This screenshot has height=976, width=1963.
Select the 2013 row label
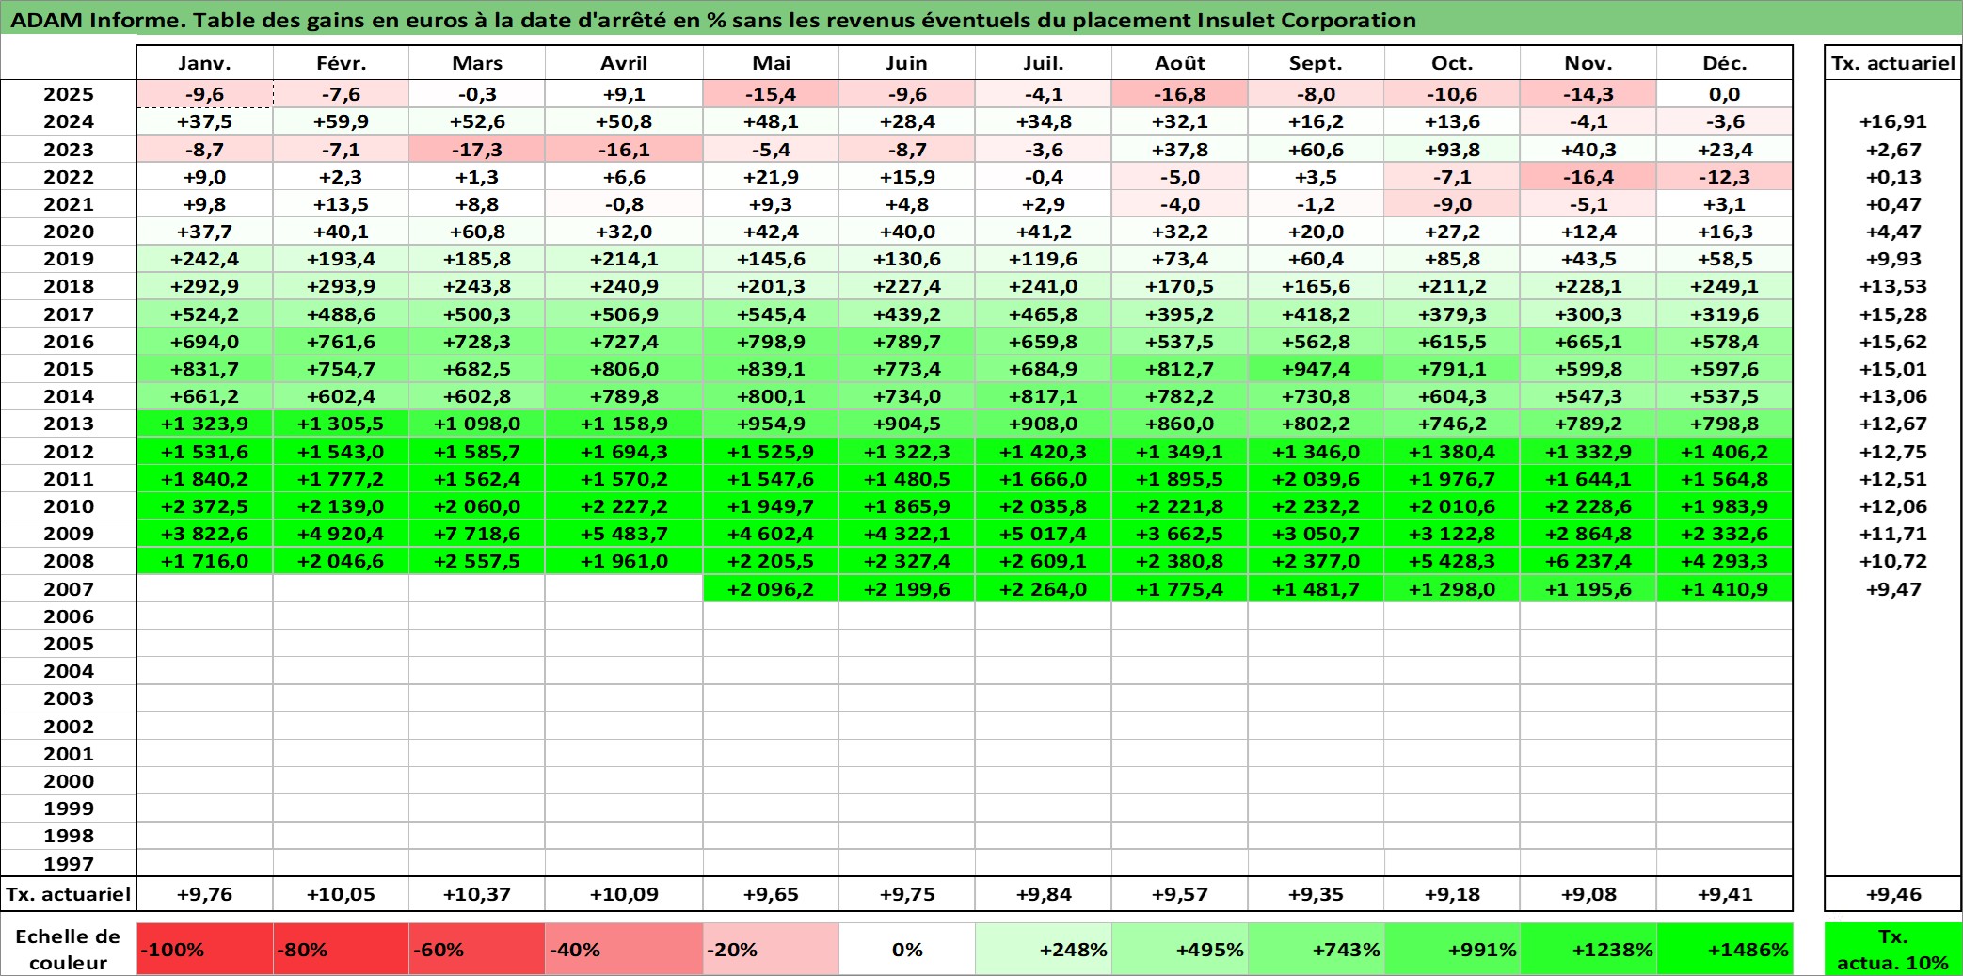[x=69, y=424]
